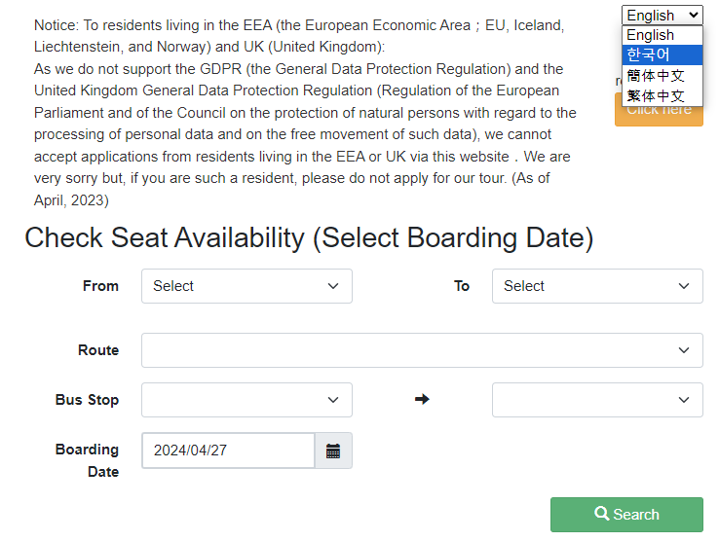Open the From location dropdown

click(x=246, y=286)
